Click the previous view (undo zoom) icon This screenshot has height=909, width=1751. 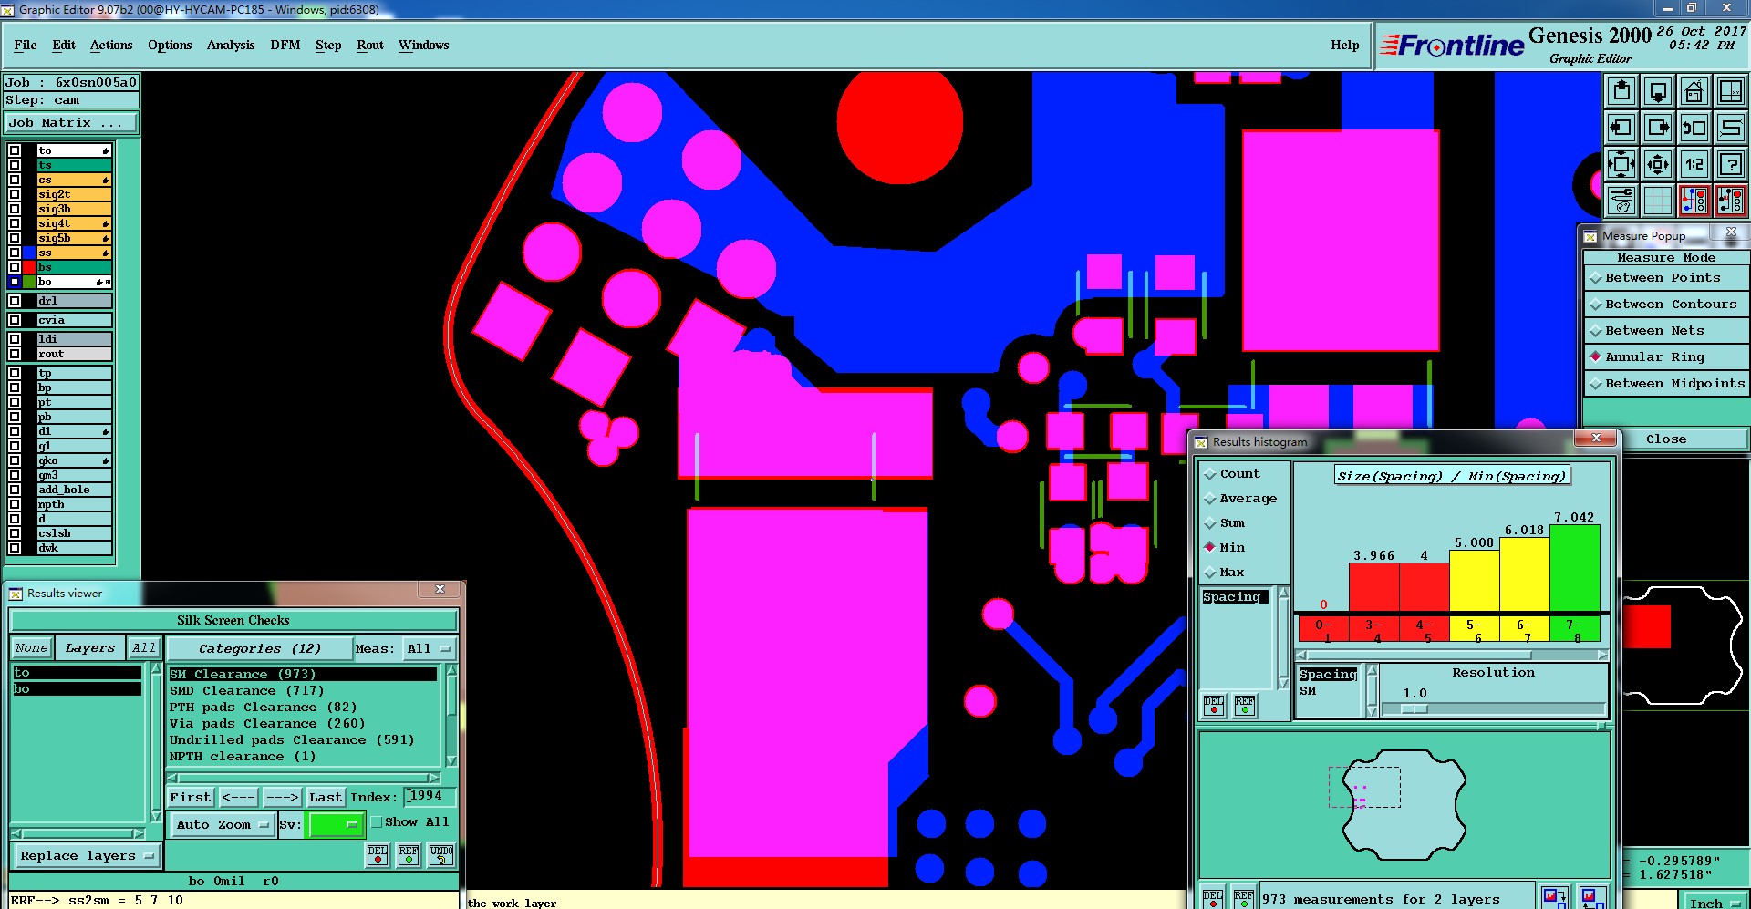point(1694,128)
